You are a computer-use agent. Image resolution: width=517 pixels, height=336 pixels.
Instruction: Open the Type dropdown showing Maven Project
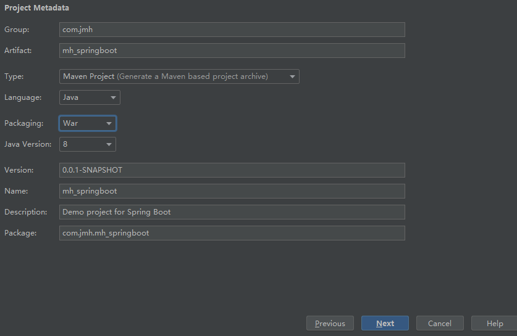coord(179,76)
